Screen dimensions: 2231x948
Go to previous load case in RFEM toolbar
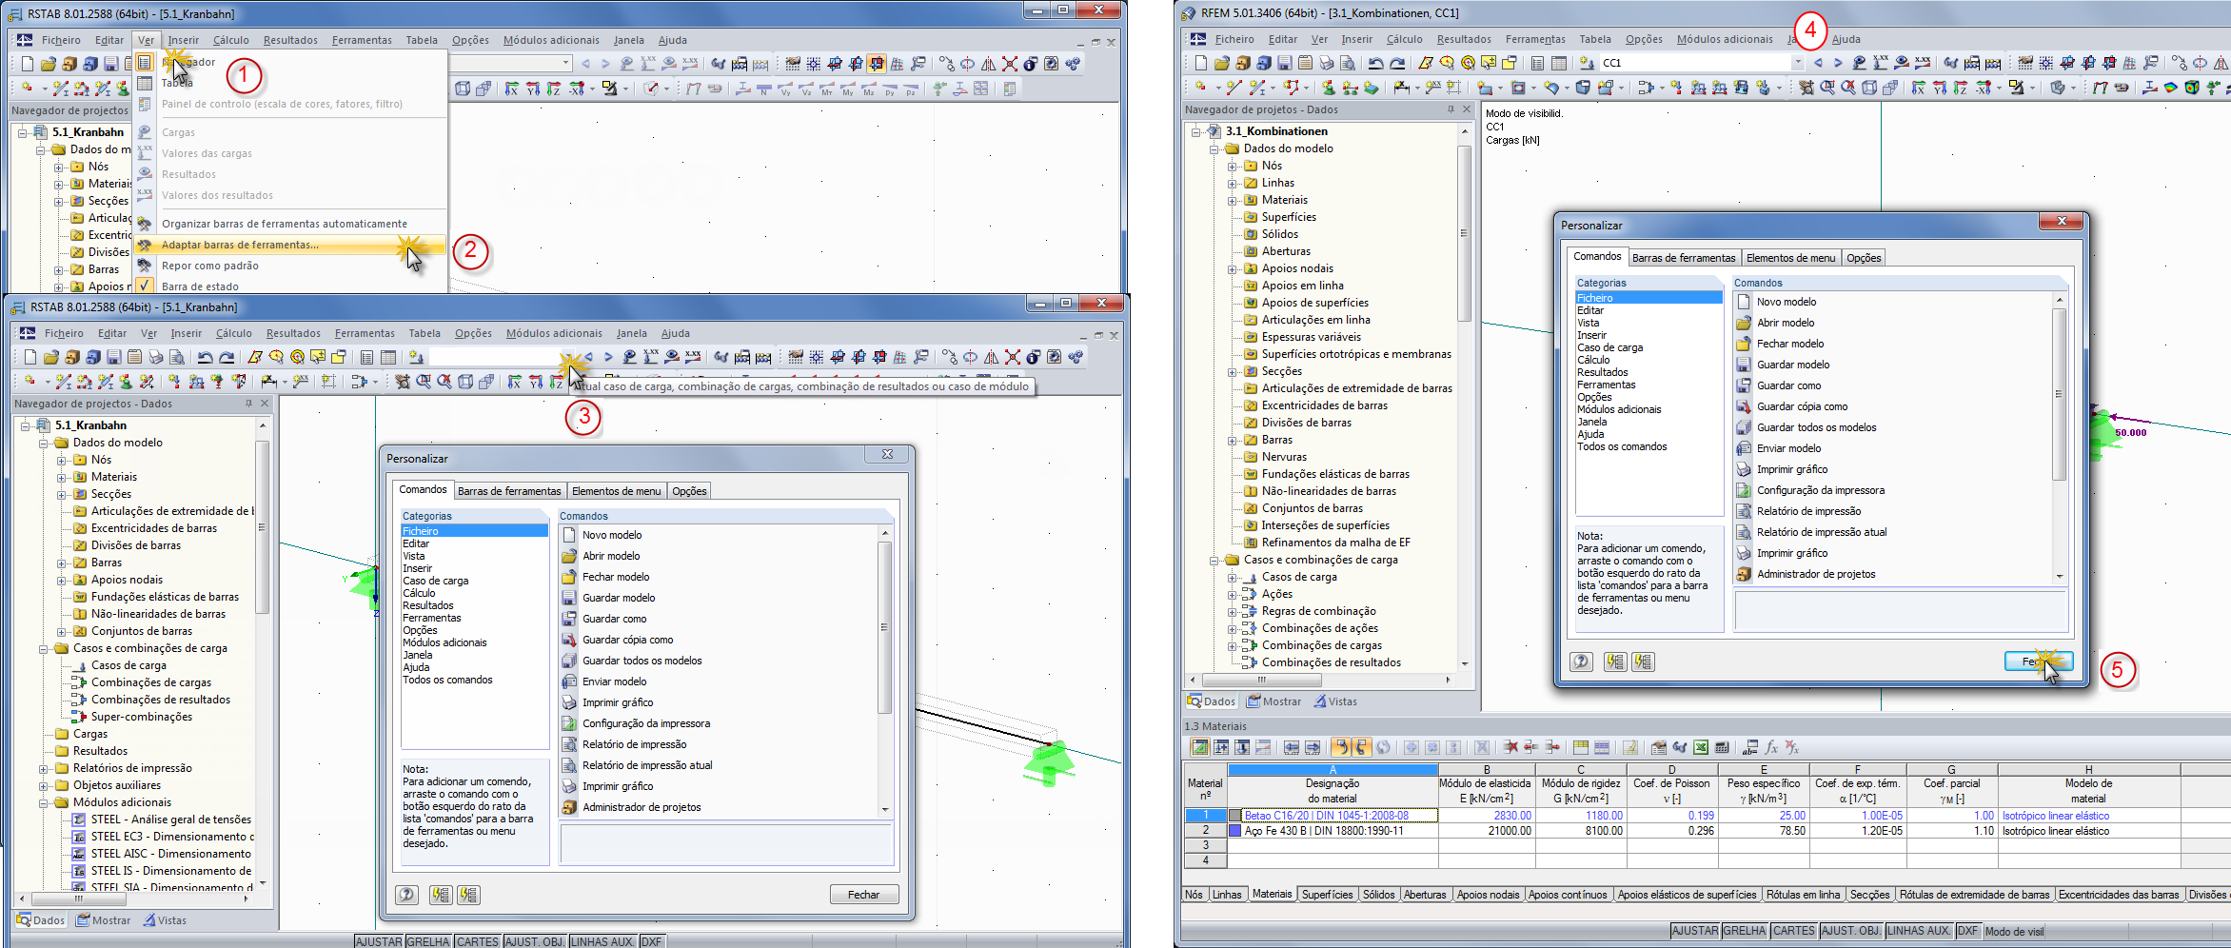tap(1818, 63)
